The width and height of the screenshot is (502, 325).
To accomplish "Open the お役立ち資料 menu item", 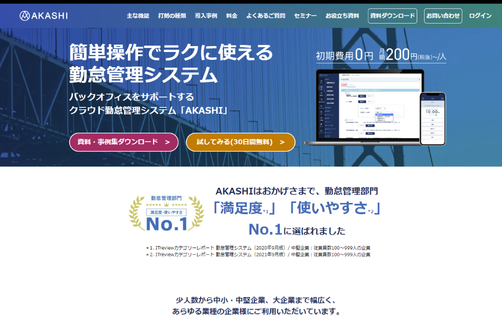I will pyautogui.click(x=342, y=16).
